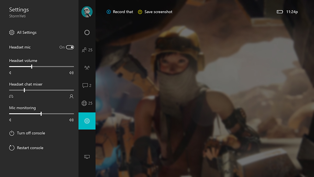Screen dimensions: 314x177
Task: Click the Mic monitoring slider
Action: [42, 114]
